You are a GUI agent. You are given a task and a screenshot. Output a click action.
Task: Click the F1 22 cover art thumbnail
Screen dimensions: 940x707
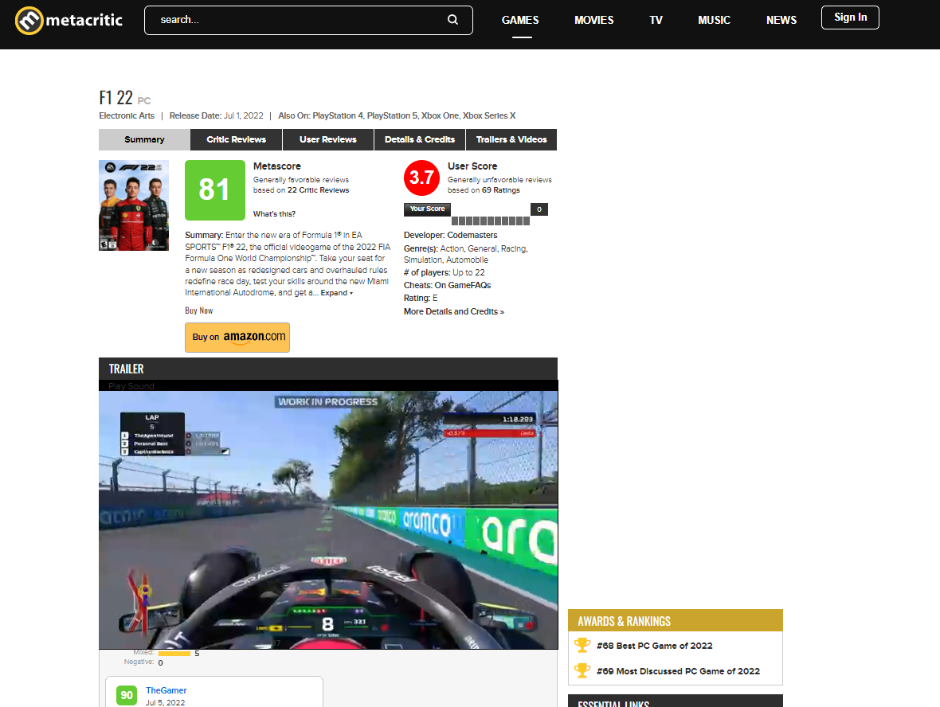134,205
